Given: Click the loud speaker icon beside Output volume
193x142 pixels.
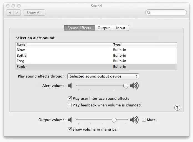Looking at the screenshot, I should click(134, 120).
